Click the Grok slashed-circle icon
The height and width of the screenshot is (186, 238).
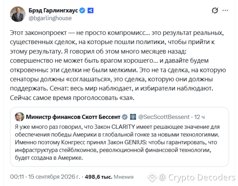(215, 11)
